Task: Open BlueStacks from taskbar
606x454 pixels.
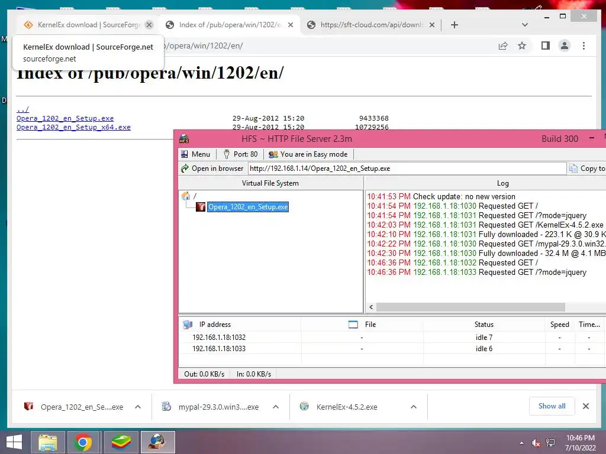Action: [121, 442]
